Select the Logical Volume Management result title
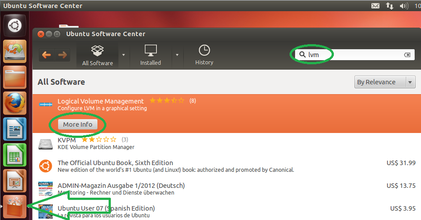 101,101
